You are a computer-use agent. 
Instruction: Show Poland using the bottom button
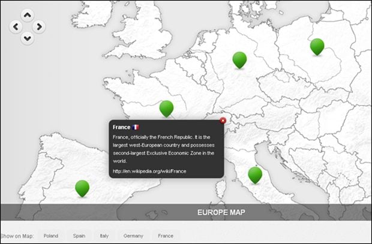click(x=51, y=236)
